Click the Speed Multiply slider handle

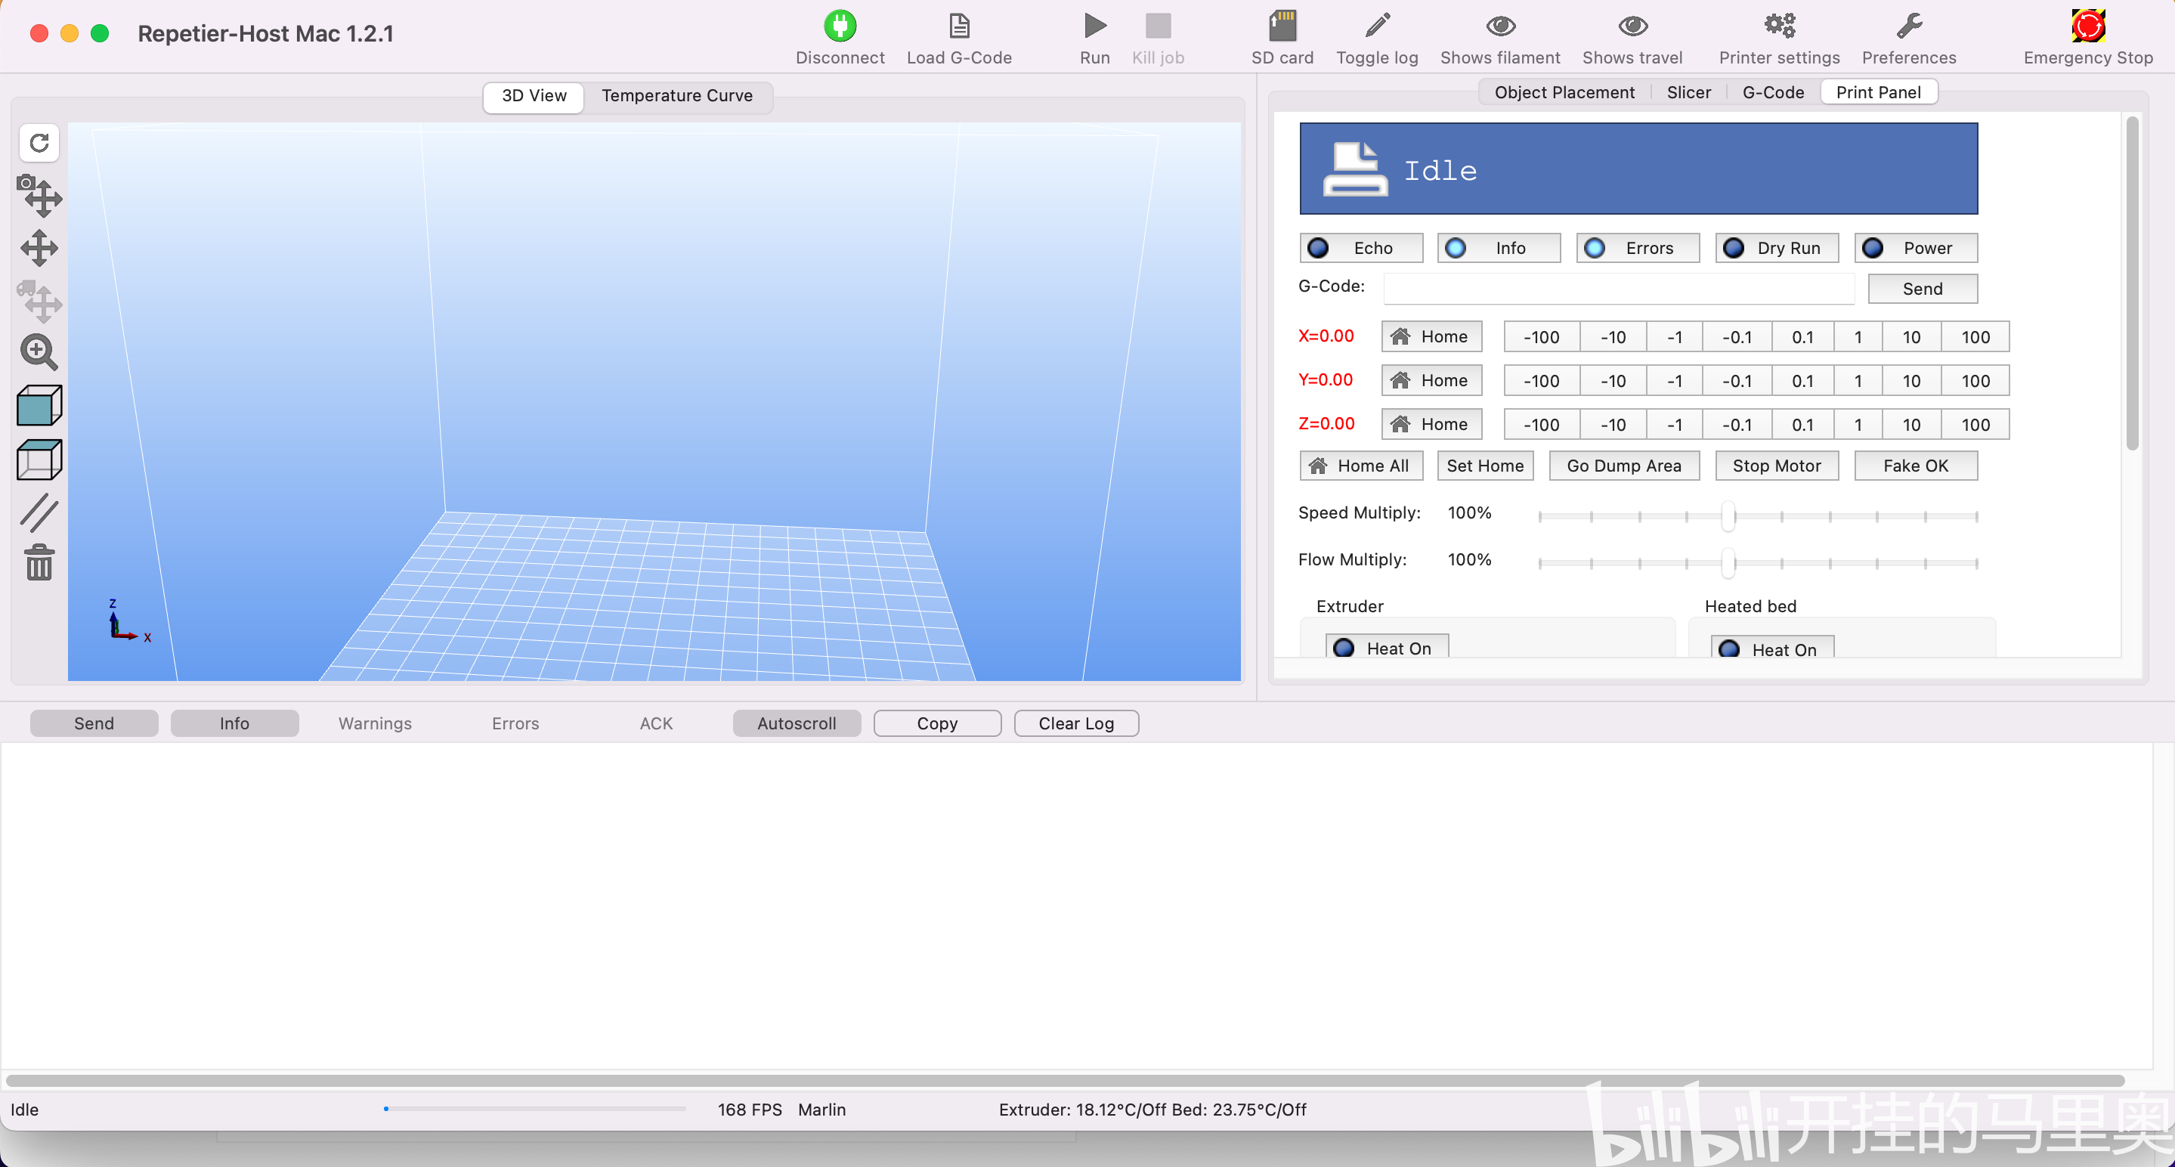(1728, 516)
